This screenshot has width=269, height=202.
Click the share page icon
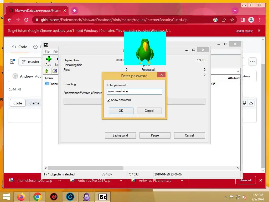[224, 20]
